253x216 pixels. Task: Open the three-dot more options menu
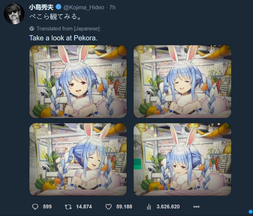(196, 207)
